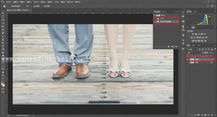
Task: Click the foreground color swatch
Action: coord(2,84)
